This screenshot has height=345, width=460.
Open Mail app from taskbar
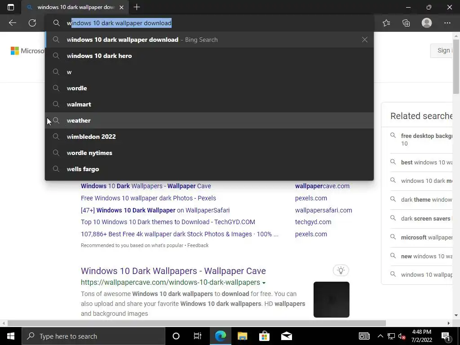(286, 336)
